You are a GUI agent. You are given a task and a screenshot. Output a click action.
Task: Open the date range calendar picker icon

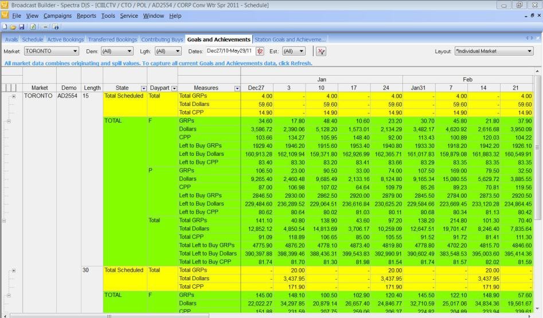(x=260, y=51)
